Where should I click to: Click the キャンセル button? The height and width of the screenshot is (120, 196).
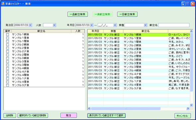pyautogui.click(x=182, y=116)
